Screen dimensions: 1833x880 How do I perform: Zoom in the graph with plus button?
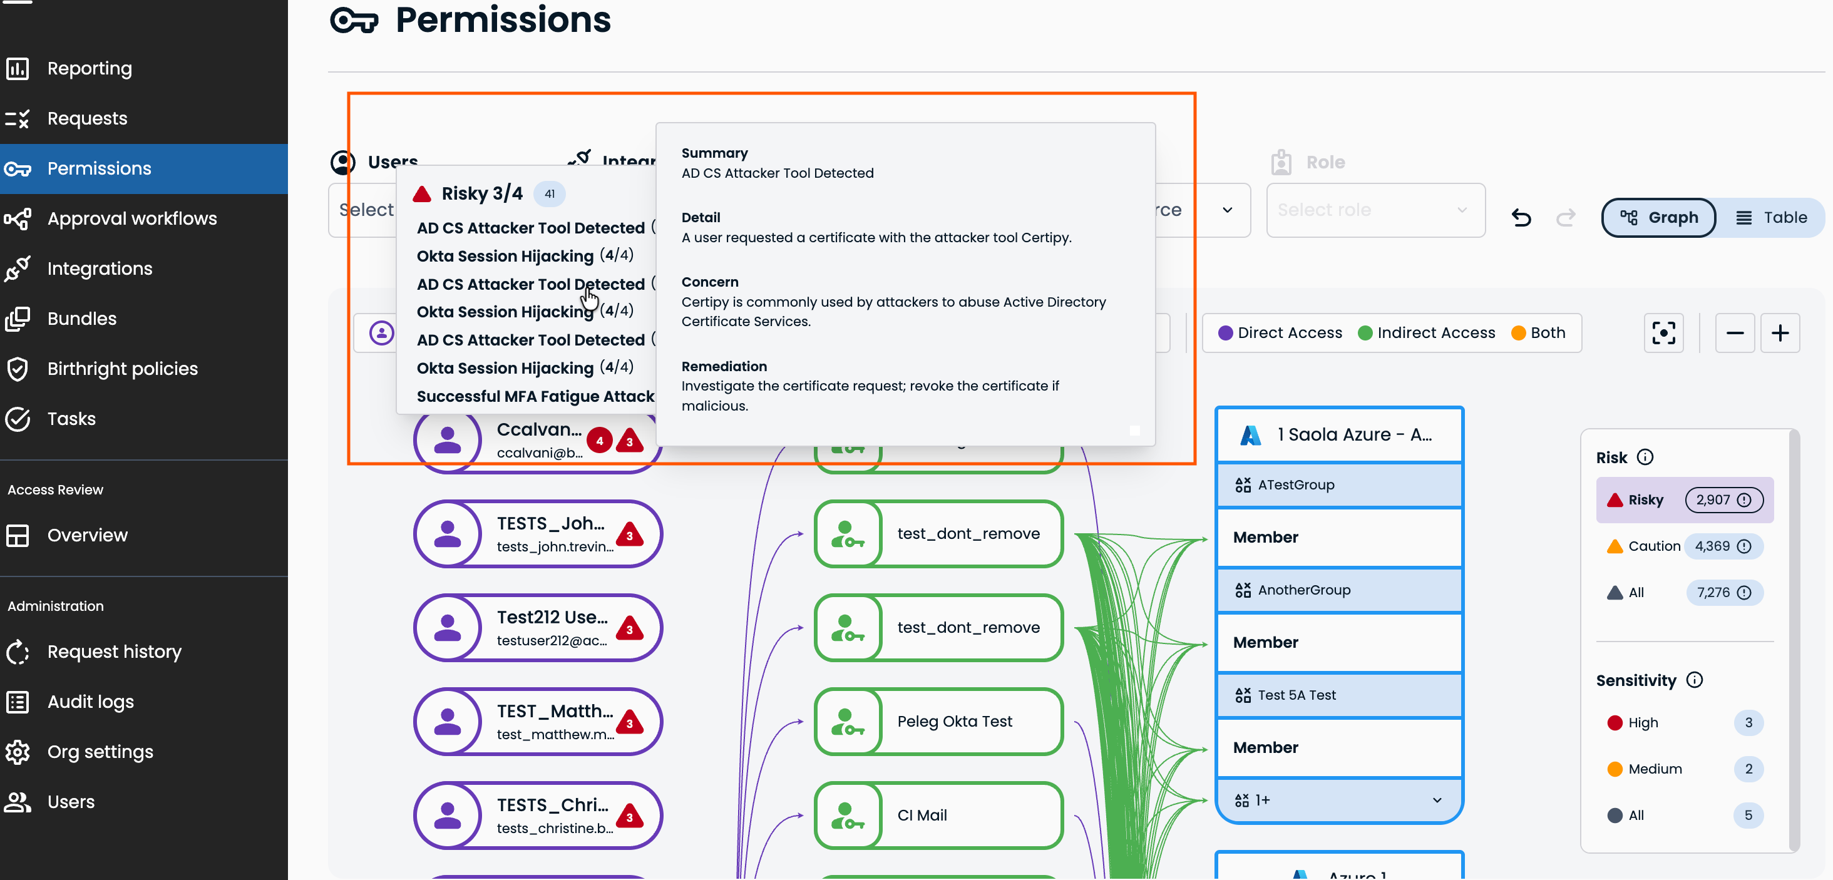click(1780, 333)
